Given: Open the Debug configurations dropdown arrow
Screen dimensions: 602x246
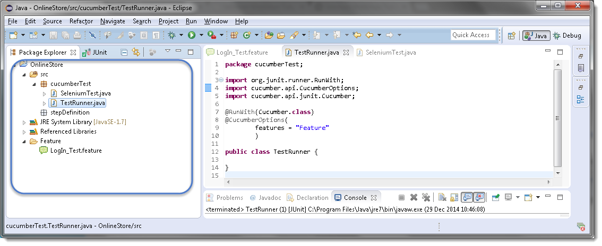Looking at the screenshot, I should 181,35.
